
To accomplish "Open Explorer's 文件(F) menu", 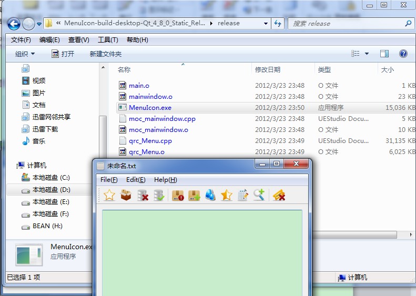I will click(x=21, y=40).
